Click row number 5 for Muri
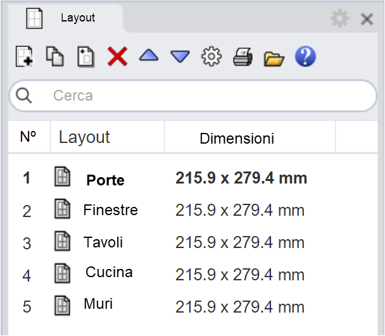This screenshot has height=336, width=385. [x=27, y=307]
